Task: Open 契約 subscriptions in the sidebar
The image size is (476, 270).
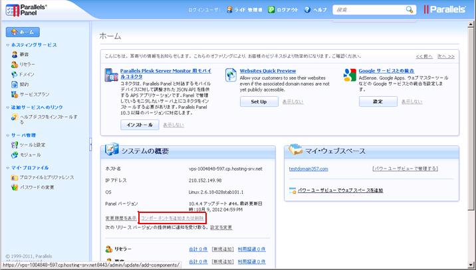Action: (x=25, y=84)
